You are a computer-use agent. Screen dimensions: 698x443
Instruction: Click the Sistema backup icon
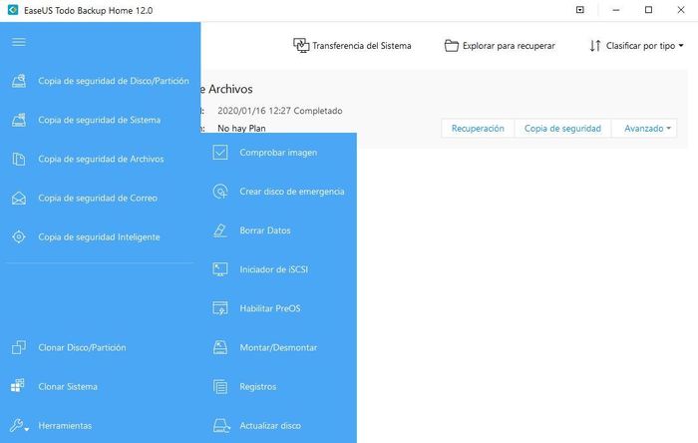19,120
